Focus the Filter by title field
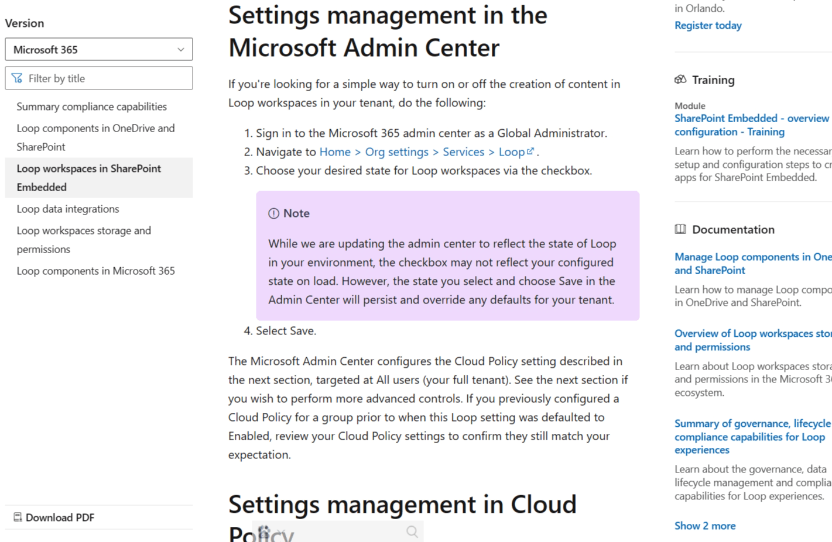The image size is (832, 542). (x=99, y=78)
